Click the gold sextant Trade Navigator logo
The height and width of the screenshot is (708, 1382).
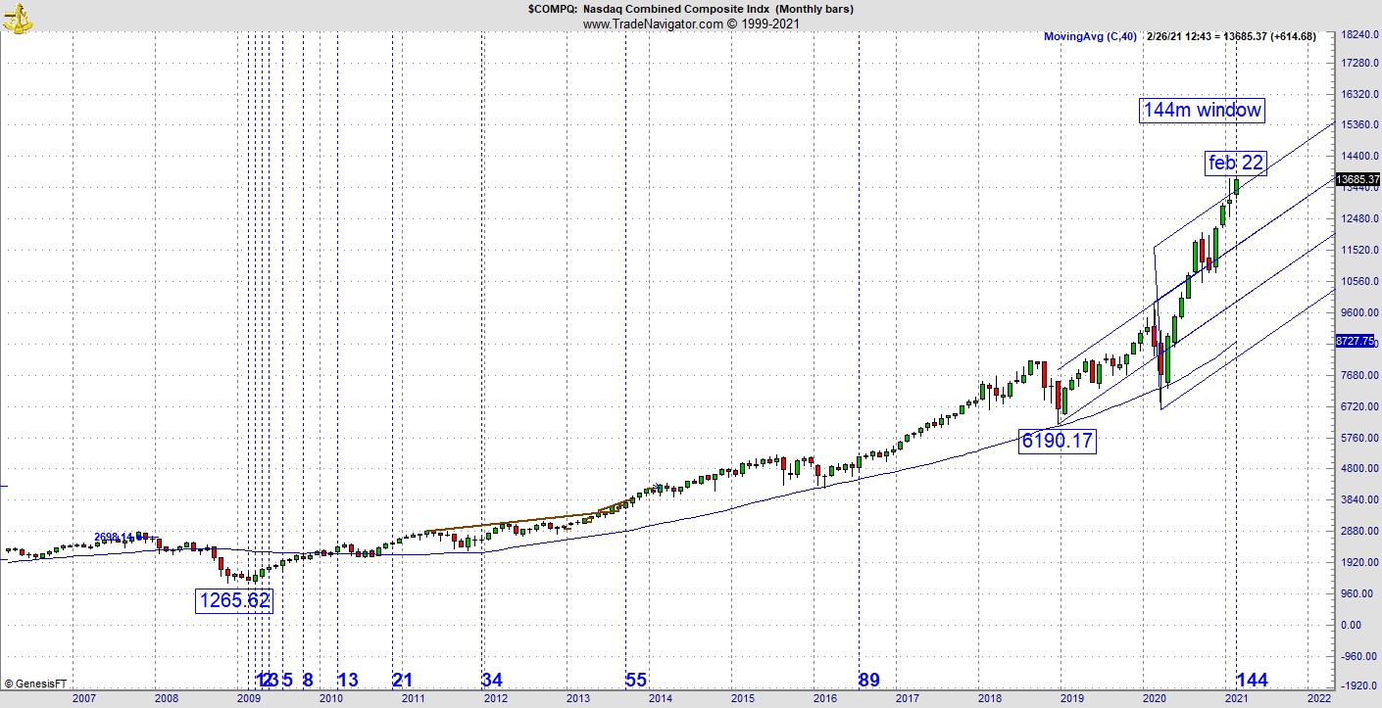[17, 17]
